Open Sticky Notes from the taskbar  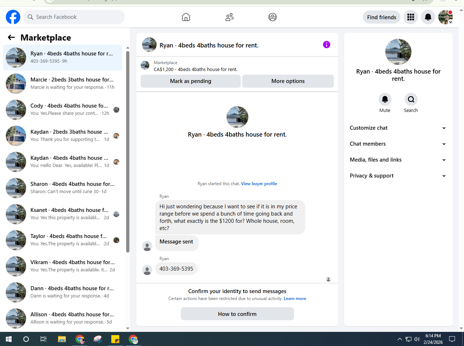(x=115, y=339)
